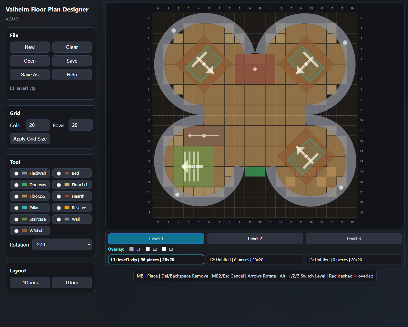Click the green staircase piece arrow
Image resolution: width=408 pixels, height=327 pixels.
pos(192,166)
